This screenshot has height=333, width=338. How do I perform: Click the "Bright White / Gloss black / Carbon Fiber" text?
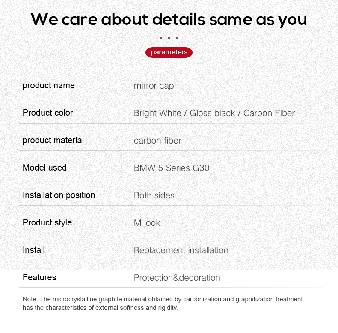(214, 113)
